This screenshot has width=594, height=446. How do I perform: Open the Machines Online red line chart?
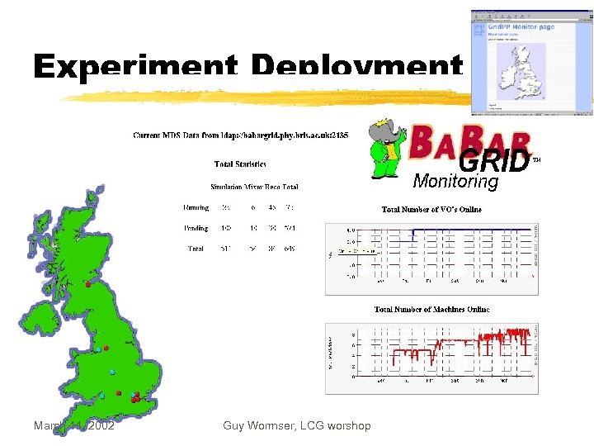coord(431,358)
